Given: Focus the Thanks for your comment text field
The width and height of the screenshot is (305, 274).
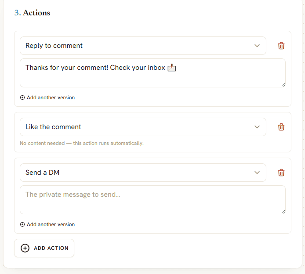Looking at the screenshot, I should click(x=152, y=73).
